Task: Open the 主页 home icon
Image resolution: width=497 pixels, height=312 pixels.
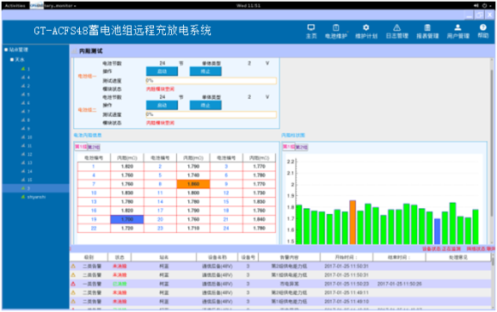Action: pos(311,31)
